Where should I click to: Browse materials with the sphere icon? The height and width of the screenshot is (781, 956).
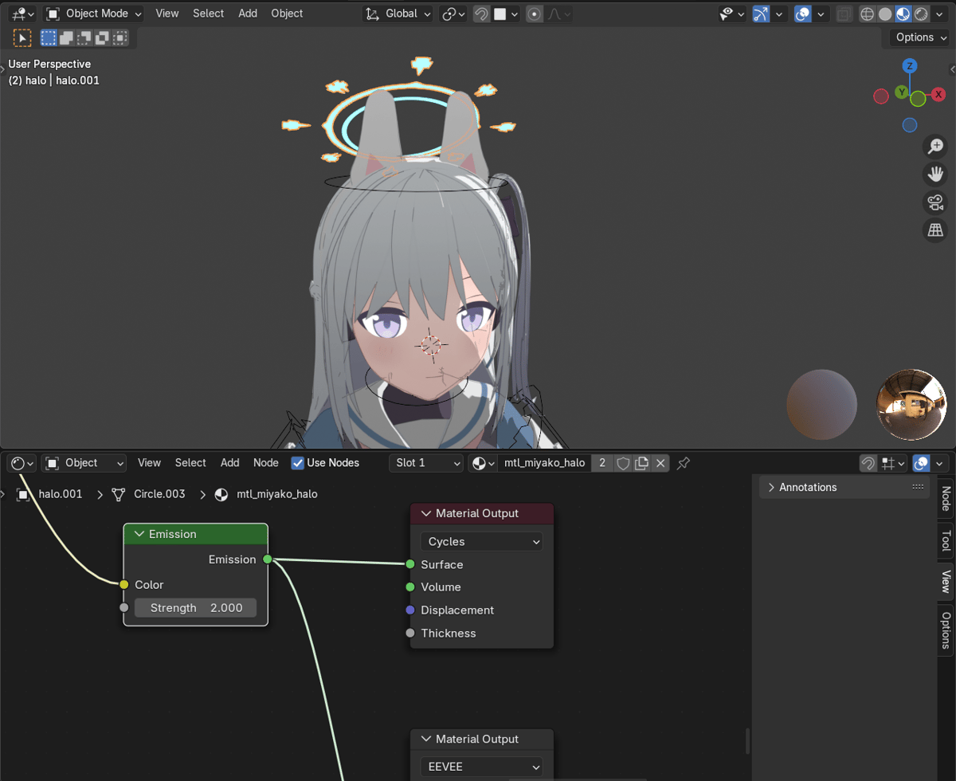click(x=483, y=463)
